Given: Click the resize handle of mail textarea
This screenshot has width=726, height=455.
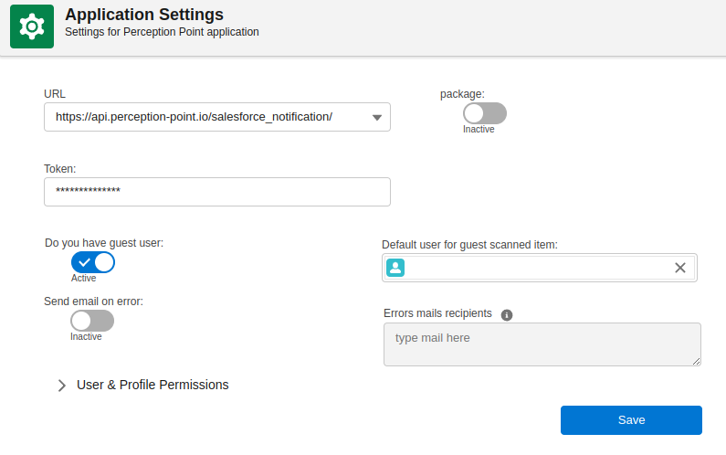Looking at the screenshot, I should [x=696, y=361].
